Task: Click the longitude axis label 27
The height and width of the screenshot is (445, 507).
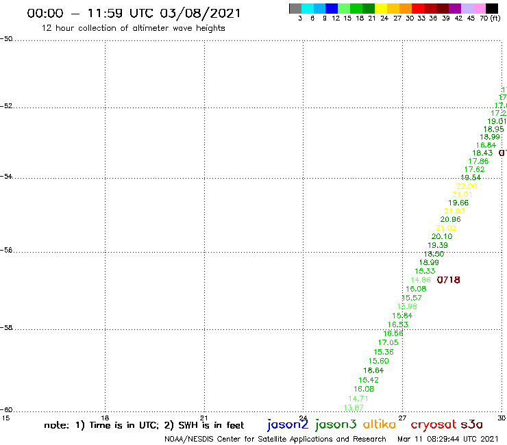Action: (402, 418)
